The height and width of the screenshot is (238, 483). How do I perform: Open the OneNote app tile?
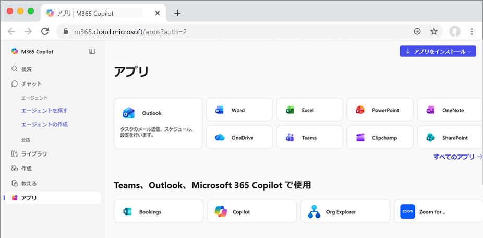(450, 110)
